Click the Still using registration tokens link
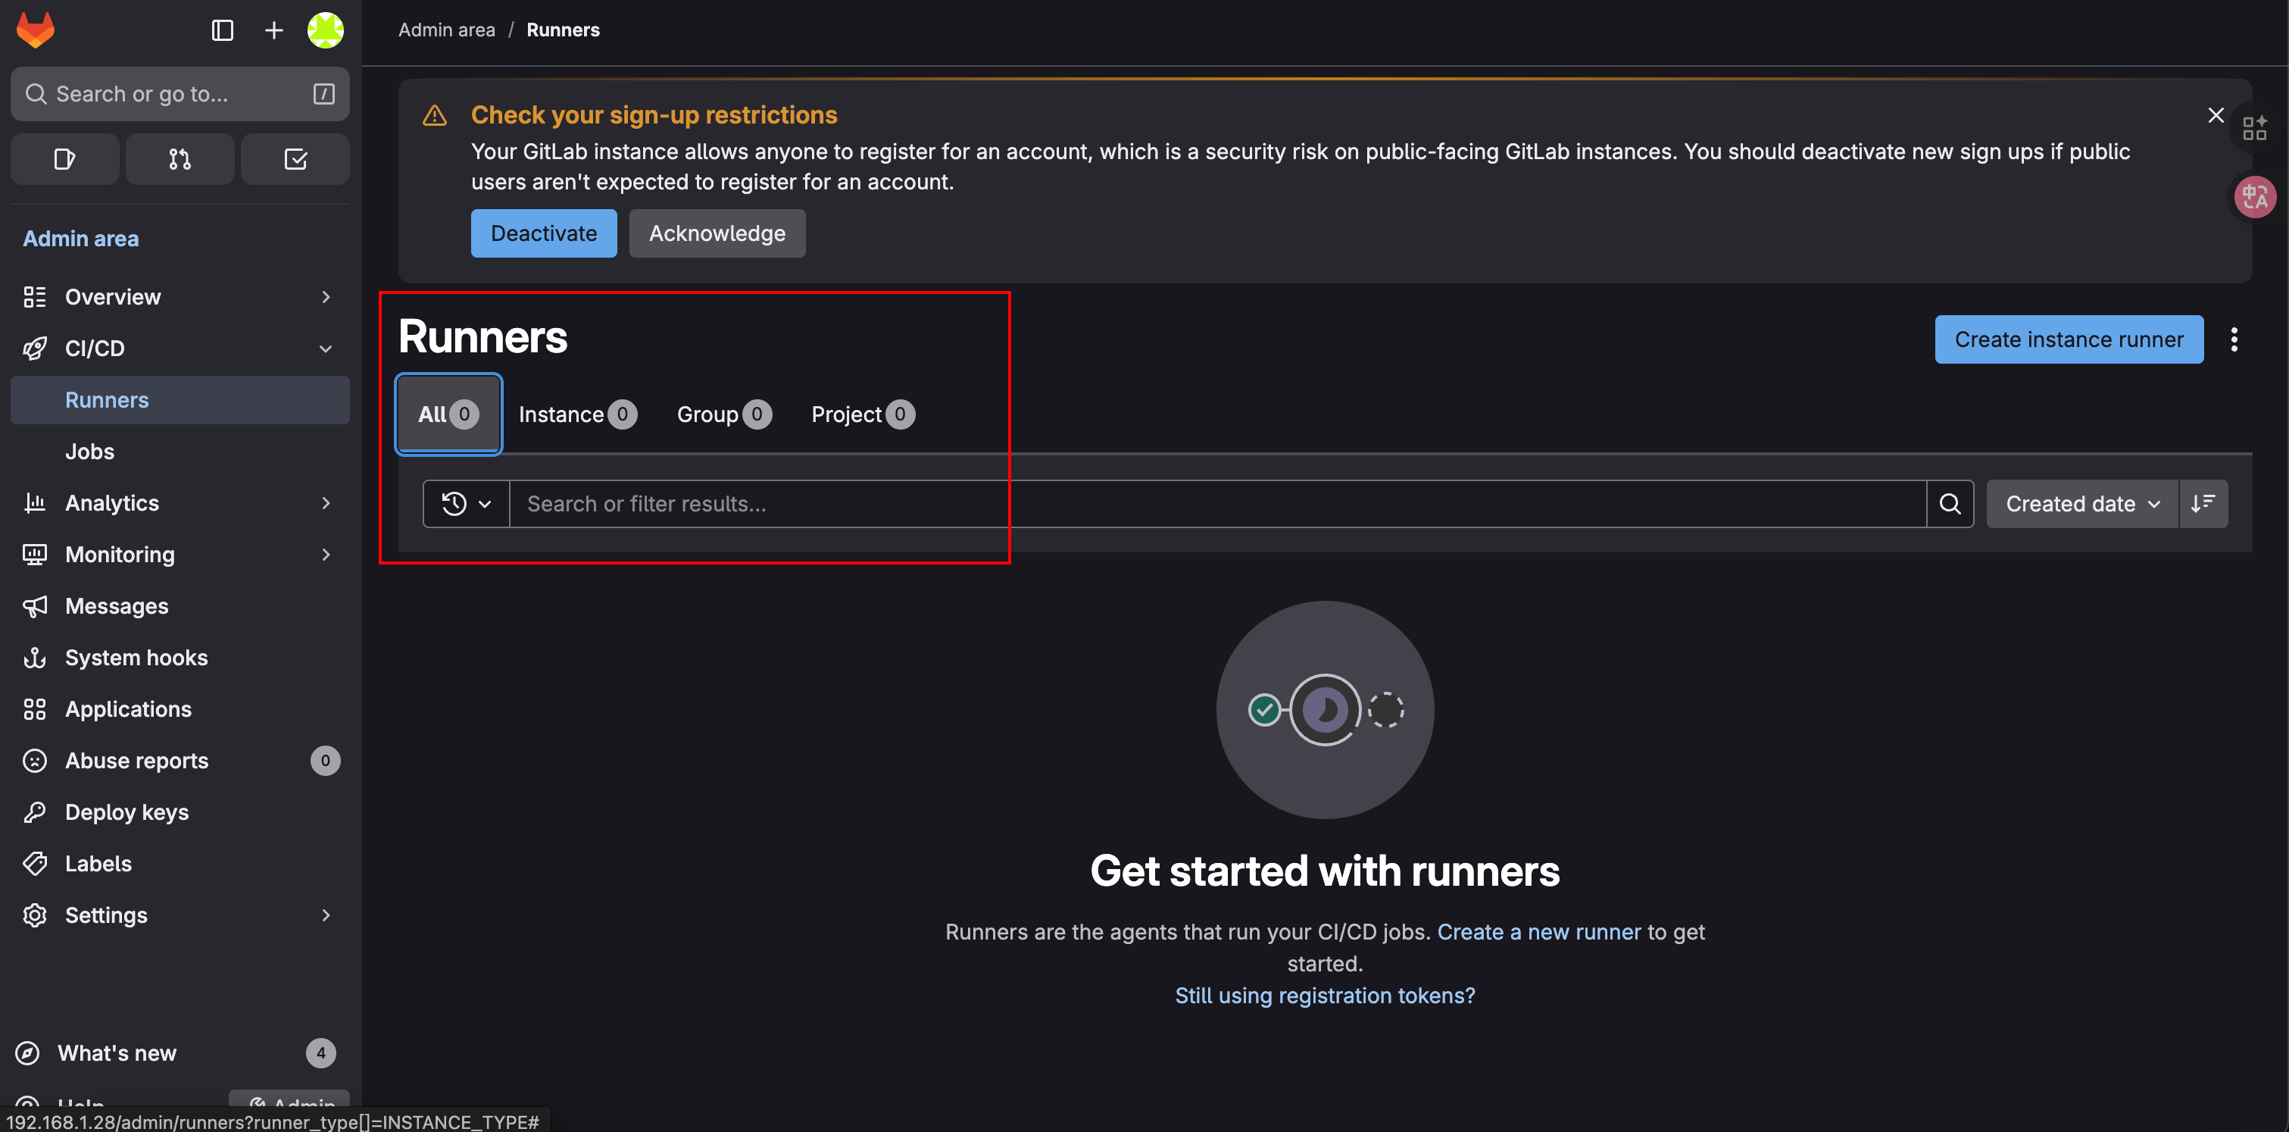 tap(1324, 995)
